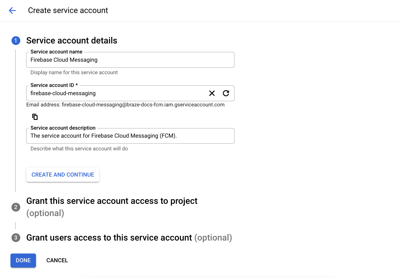Viewport: 400px width, 278px height.
Task: Clear the Service account ID field
Action: click(x=212, y=93)
